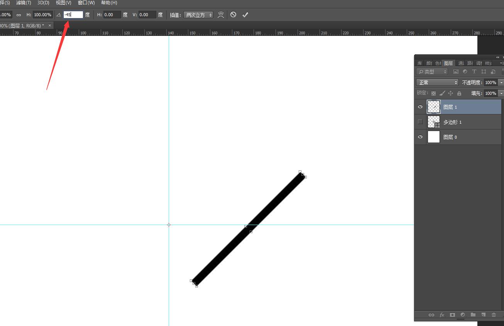Click the link aspect ratio chain icon
Image resolution: width=504 pixels, height=326 pixels.
pos(19,15)
